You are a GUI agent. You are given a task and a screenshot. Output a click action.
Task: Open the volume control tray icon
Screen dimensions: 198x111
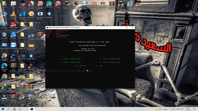click(179, 109)
